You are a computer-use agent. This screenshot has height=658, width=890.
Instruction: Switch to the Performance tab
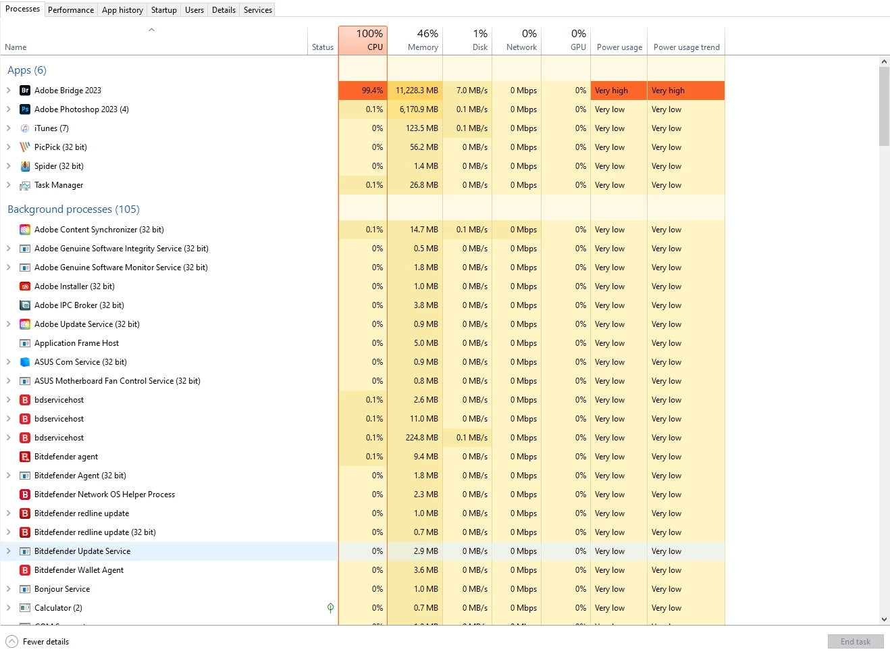[x=71, y=10]
